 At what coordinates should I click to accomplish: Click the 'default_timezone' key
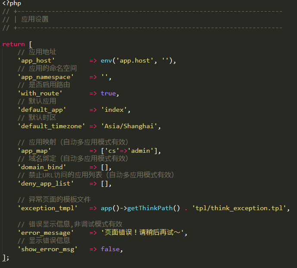tap(51, 126)
